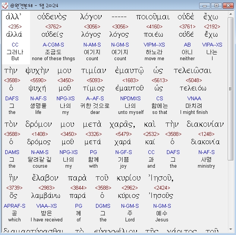Click the Greek word διακονίαν
The image size is (236, 235).
click(205, 124)
